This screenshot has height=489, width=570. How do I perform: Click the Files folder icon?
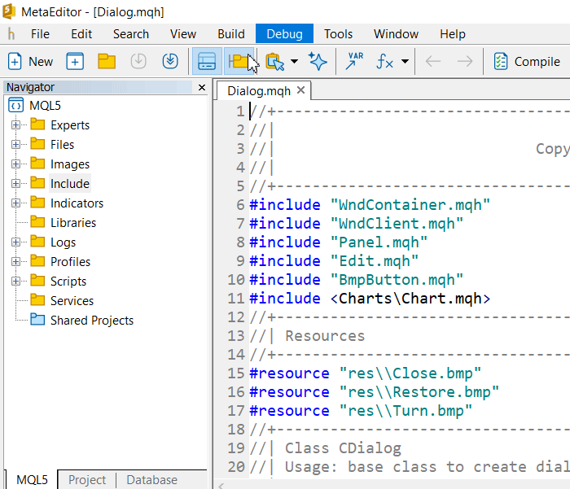pyautogui.click(x=37, y=144)
